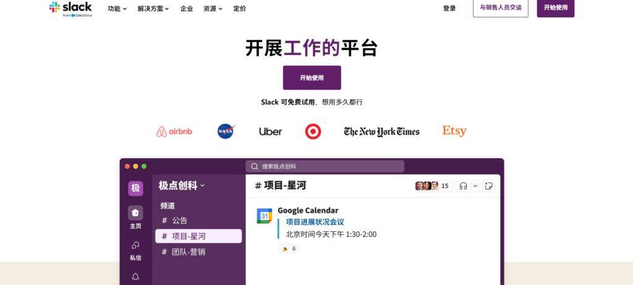
Task: Click the canvas icon in channel header
Action: point(488,186)
